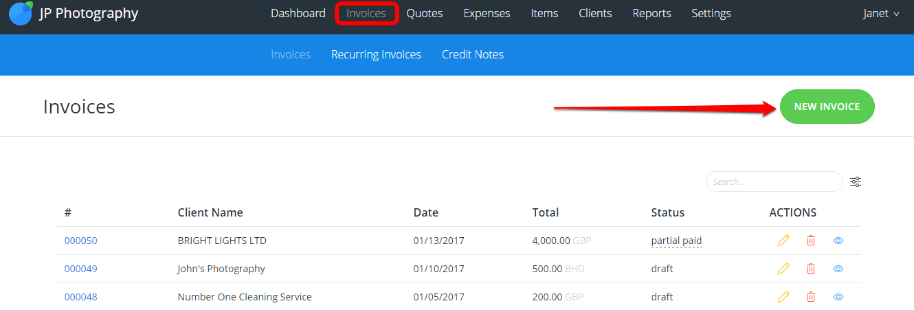Sort by Total column header

click(x=546, y=212)
